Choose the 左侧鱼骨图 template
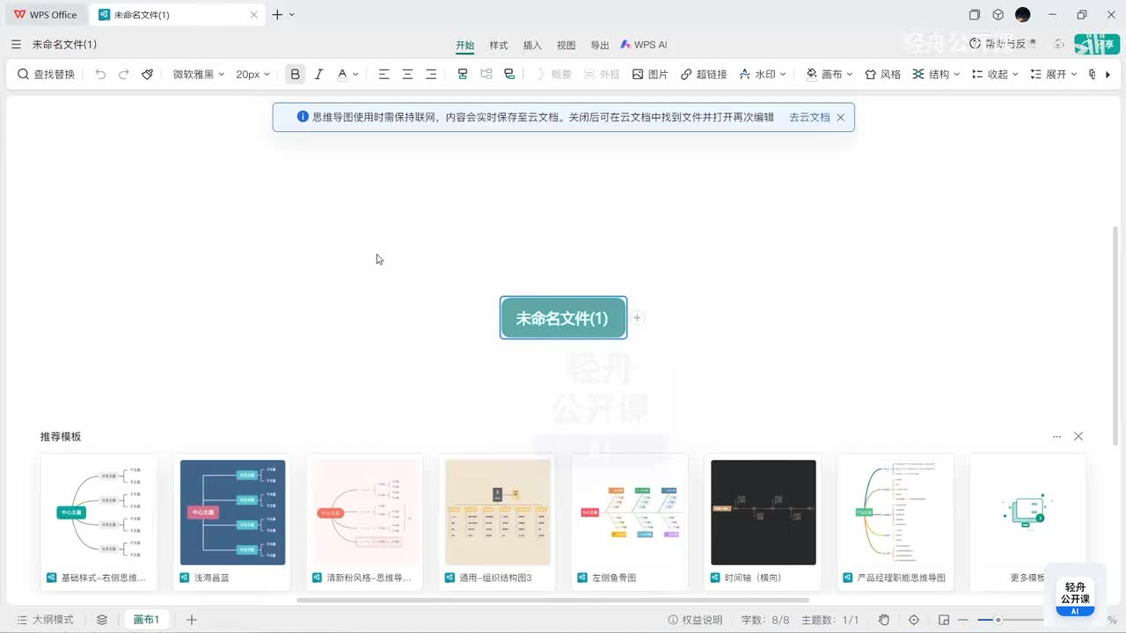Viewport: 1126px width, 633px height. click(x=631, y=522)
